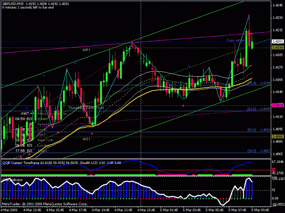This screenshot has height=213, width=285.
Task: Click the Local: clock label
Action: (42, 129)
